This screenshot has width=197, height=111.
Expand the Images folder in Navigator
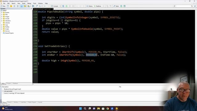point(2,17)
